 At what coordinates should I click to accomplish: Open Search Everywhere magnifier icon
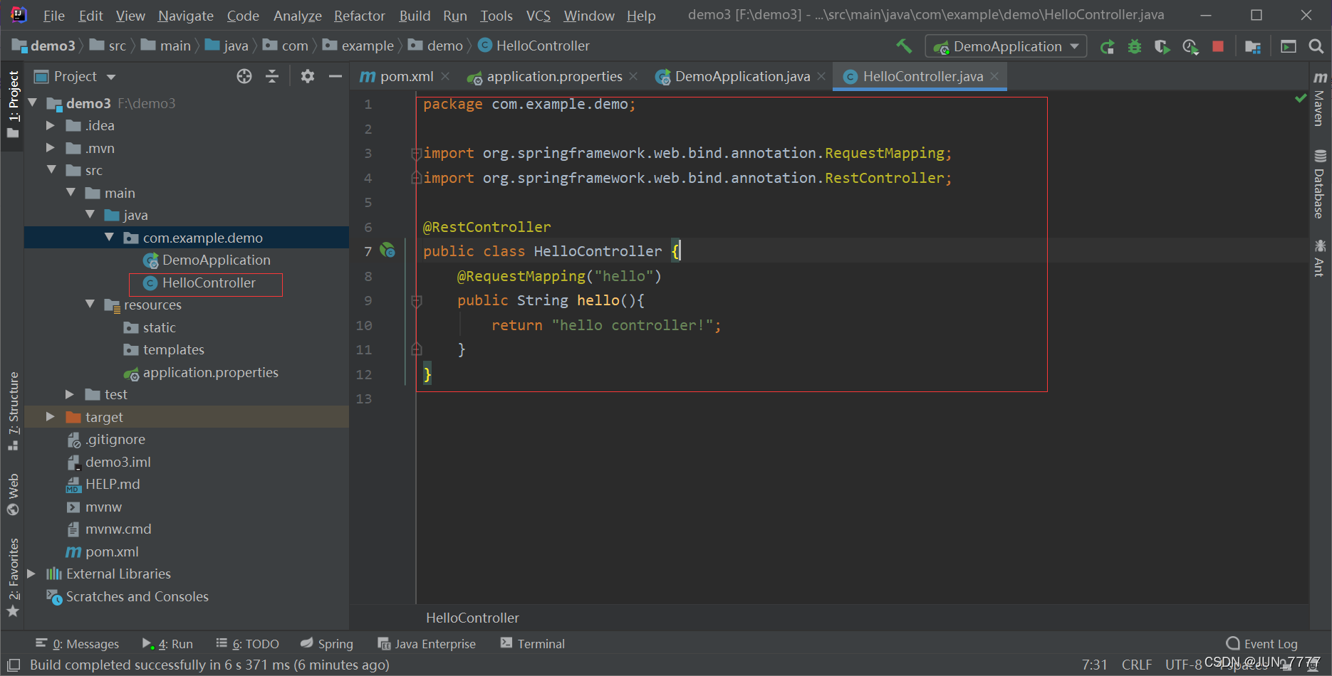pyautogui.click(x=1316, y=46)
